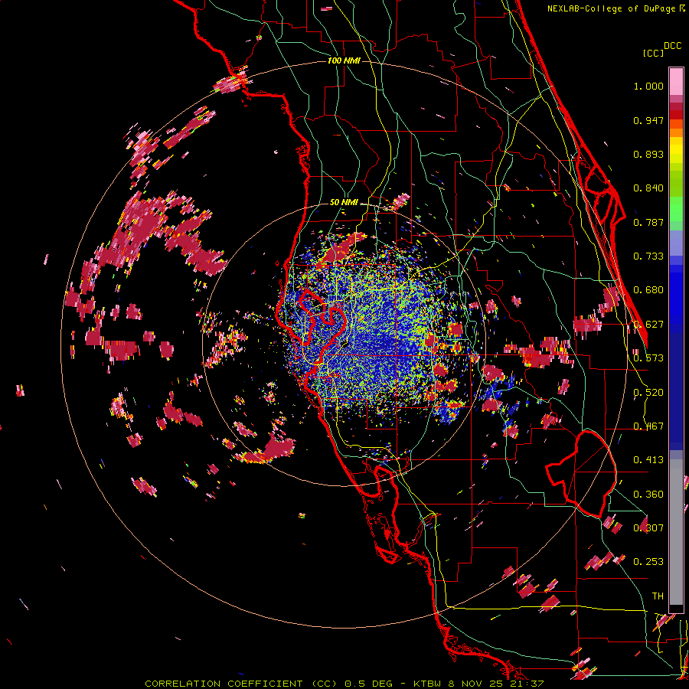Click the 50 NMI range ring label

coord(344,203)
